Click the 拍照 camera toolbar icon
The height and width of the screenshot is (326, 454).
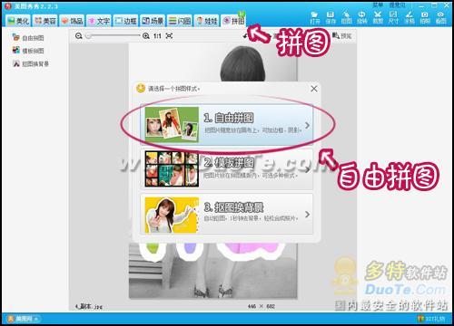[x=425, y=17]
